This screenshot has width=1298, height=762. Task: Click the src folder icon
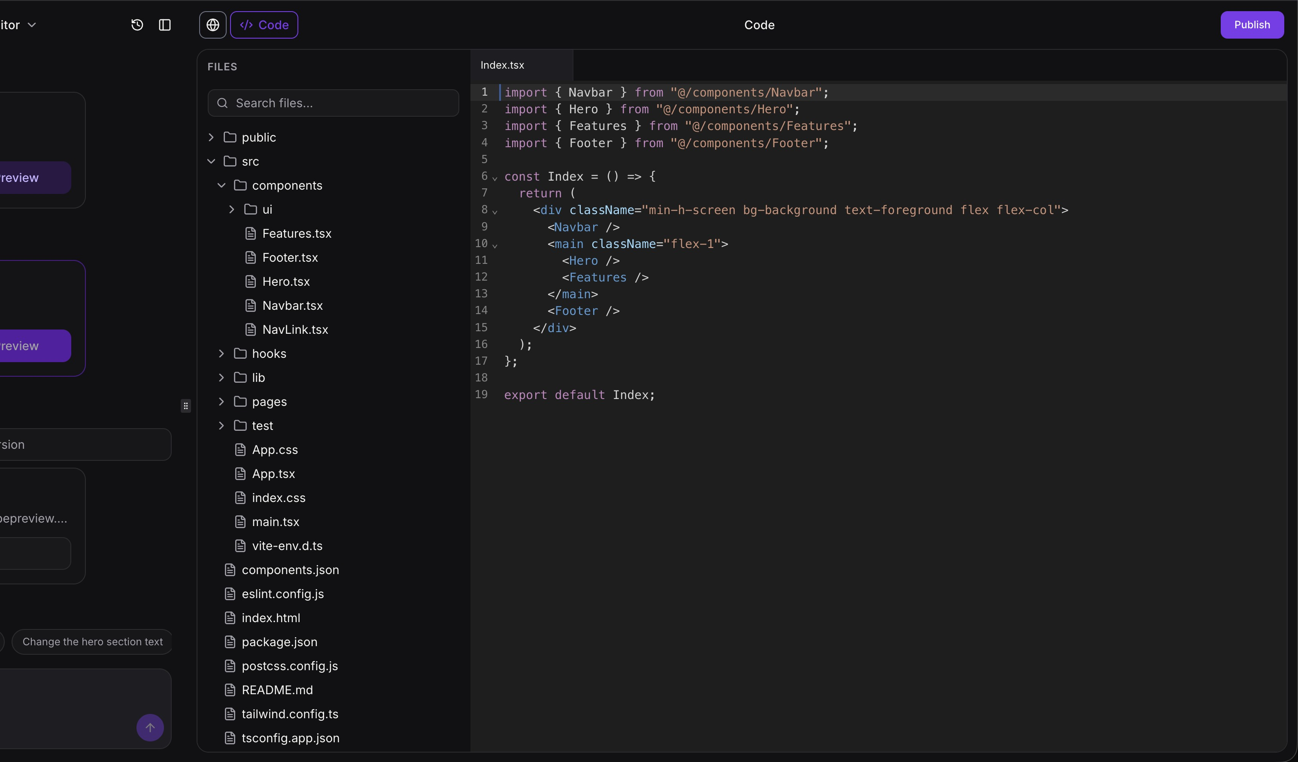230,161
